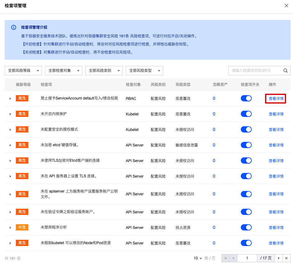The image size is (293, 265).
Task: Go to the next page arrow
Action: click(x=279, y=258)
